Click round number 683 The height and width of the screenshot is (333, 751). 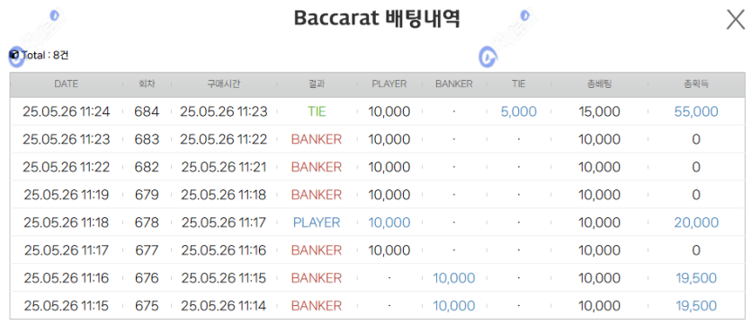point(147,139)
